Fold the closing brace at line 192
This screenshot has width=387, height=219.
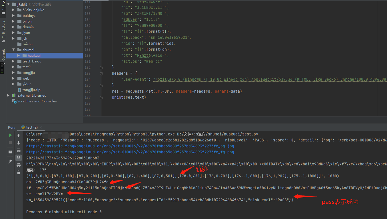coord(101,68)
